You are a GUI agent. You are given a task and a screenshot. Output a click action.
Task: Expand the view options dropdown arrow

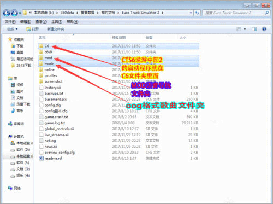(245, 29)
